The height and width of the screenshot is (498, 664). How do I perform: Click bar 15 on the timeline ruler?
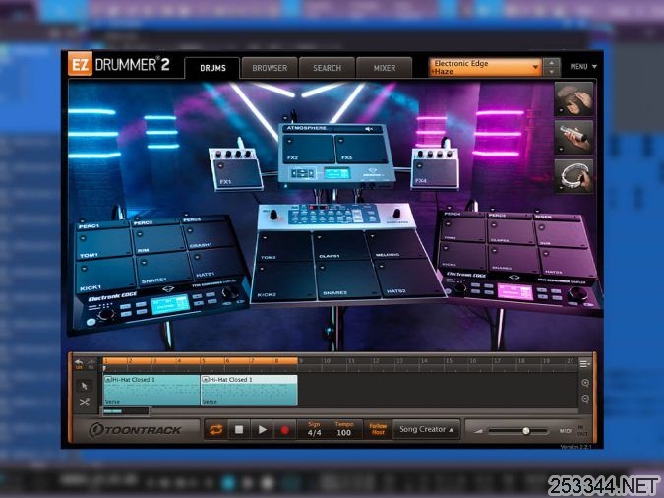coord(449,361)
